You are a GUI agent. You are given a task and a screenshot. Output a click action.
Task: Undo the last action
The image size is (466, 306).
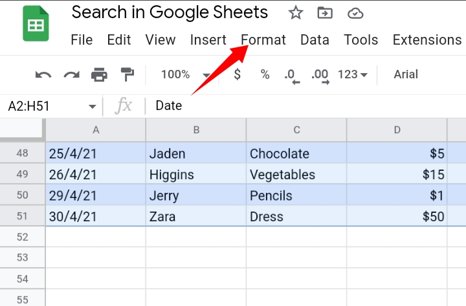pos(43,74)
